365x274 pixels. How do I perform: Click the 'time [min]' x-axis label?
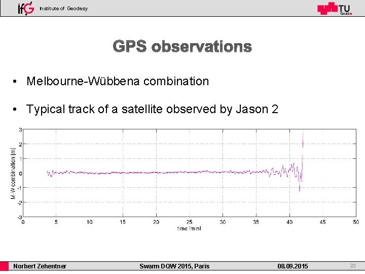coord(189,228)
